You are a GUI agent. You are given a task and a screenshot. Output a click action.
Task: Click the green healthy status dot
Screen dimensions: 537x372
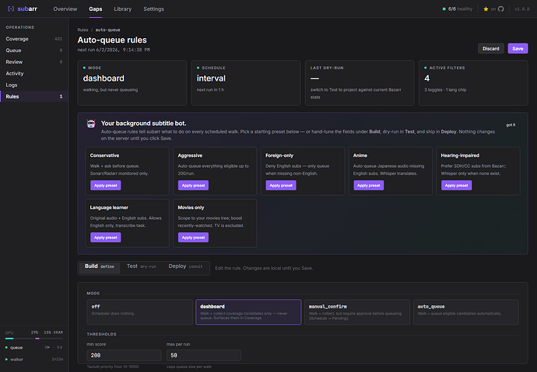[444, 9]
